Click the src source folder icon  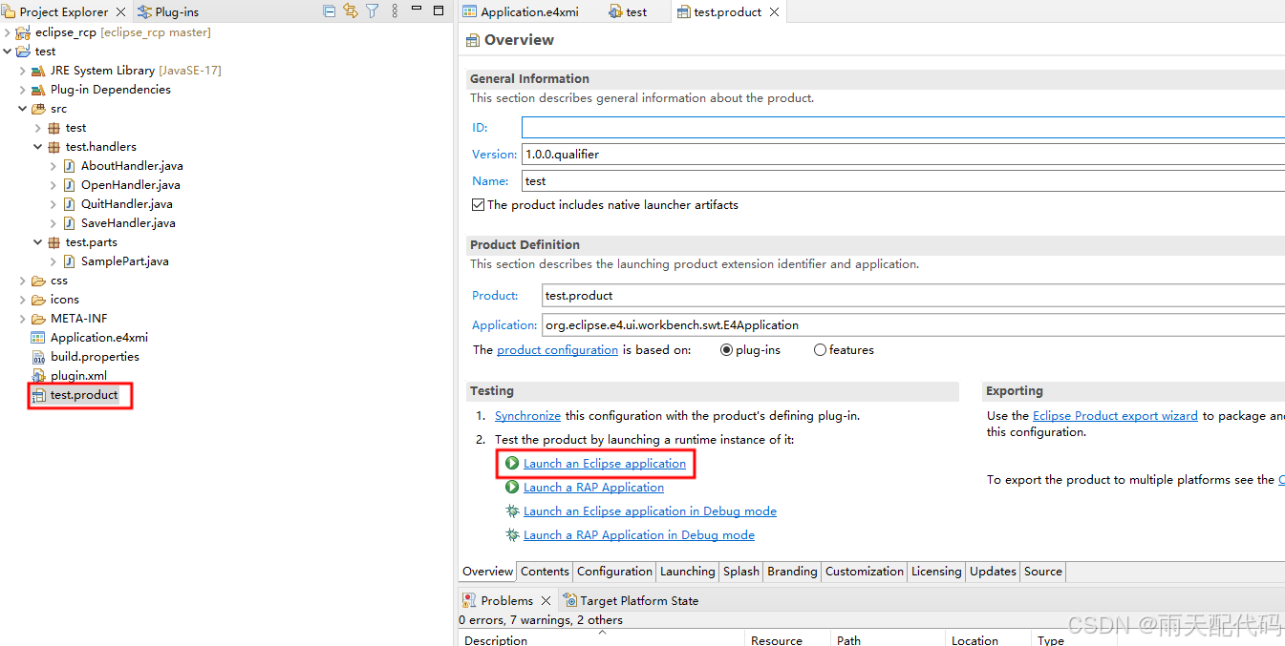[38, 109]
